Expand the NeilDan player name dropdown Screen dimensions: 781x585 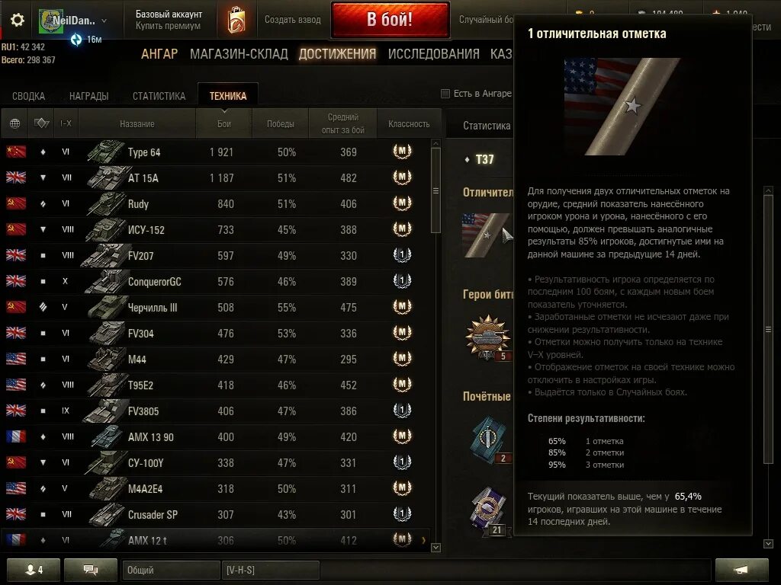(x=104, y=21)
